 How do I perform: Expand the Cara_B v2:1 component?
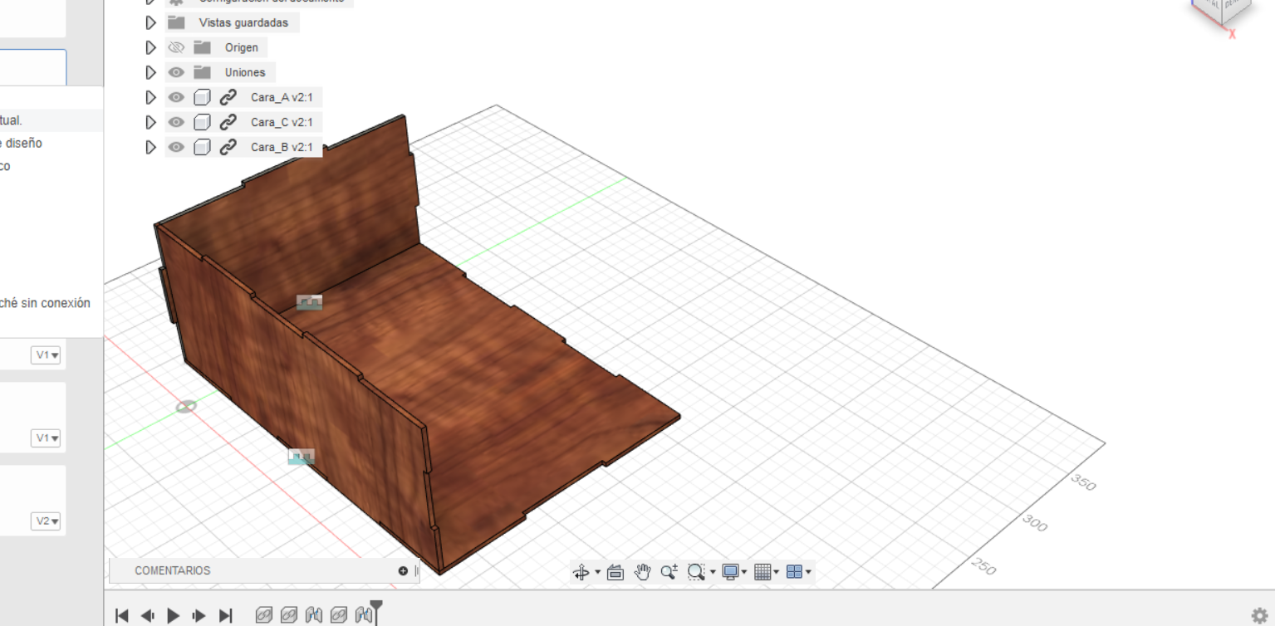150,147
